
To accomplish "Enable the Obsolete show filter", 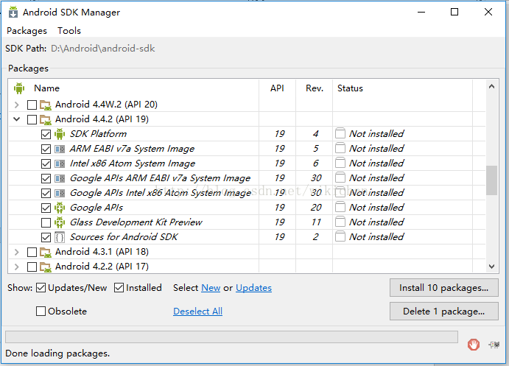I will pyautogui.click(x=41, y=312).
